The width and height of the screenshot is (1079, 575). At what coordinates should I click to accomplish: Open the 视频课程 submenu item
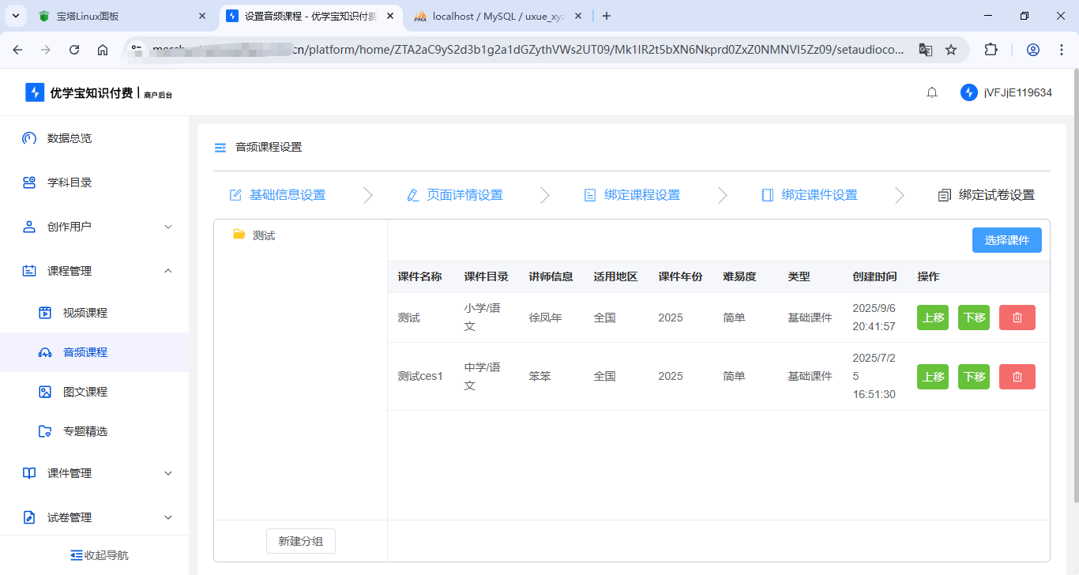(85, 313)
